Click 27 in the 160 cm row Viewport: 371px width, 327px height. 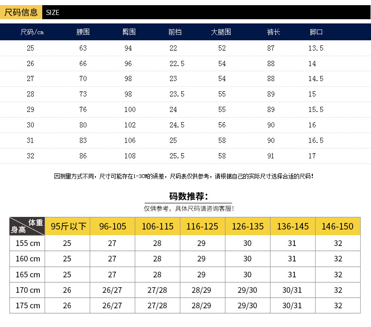point(112,259)
